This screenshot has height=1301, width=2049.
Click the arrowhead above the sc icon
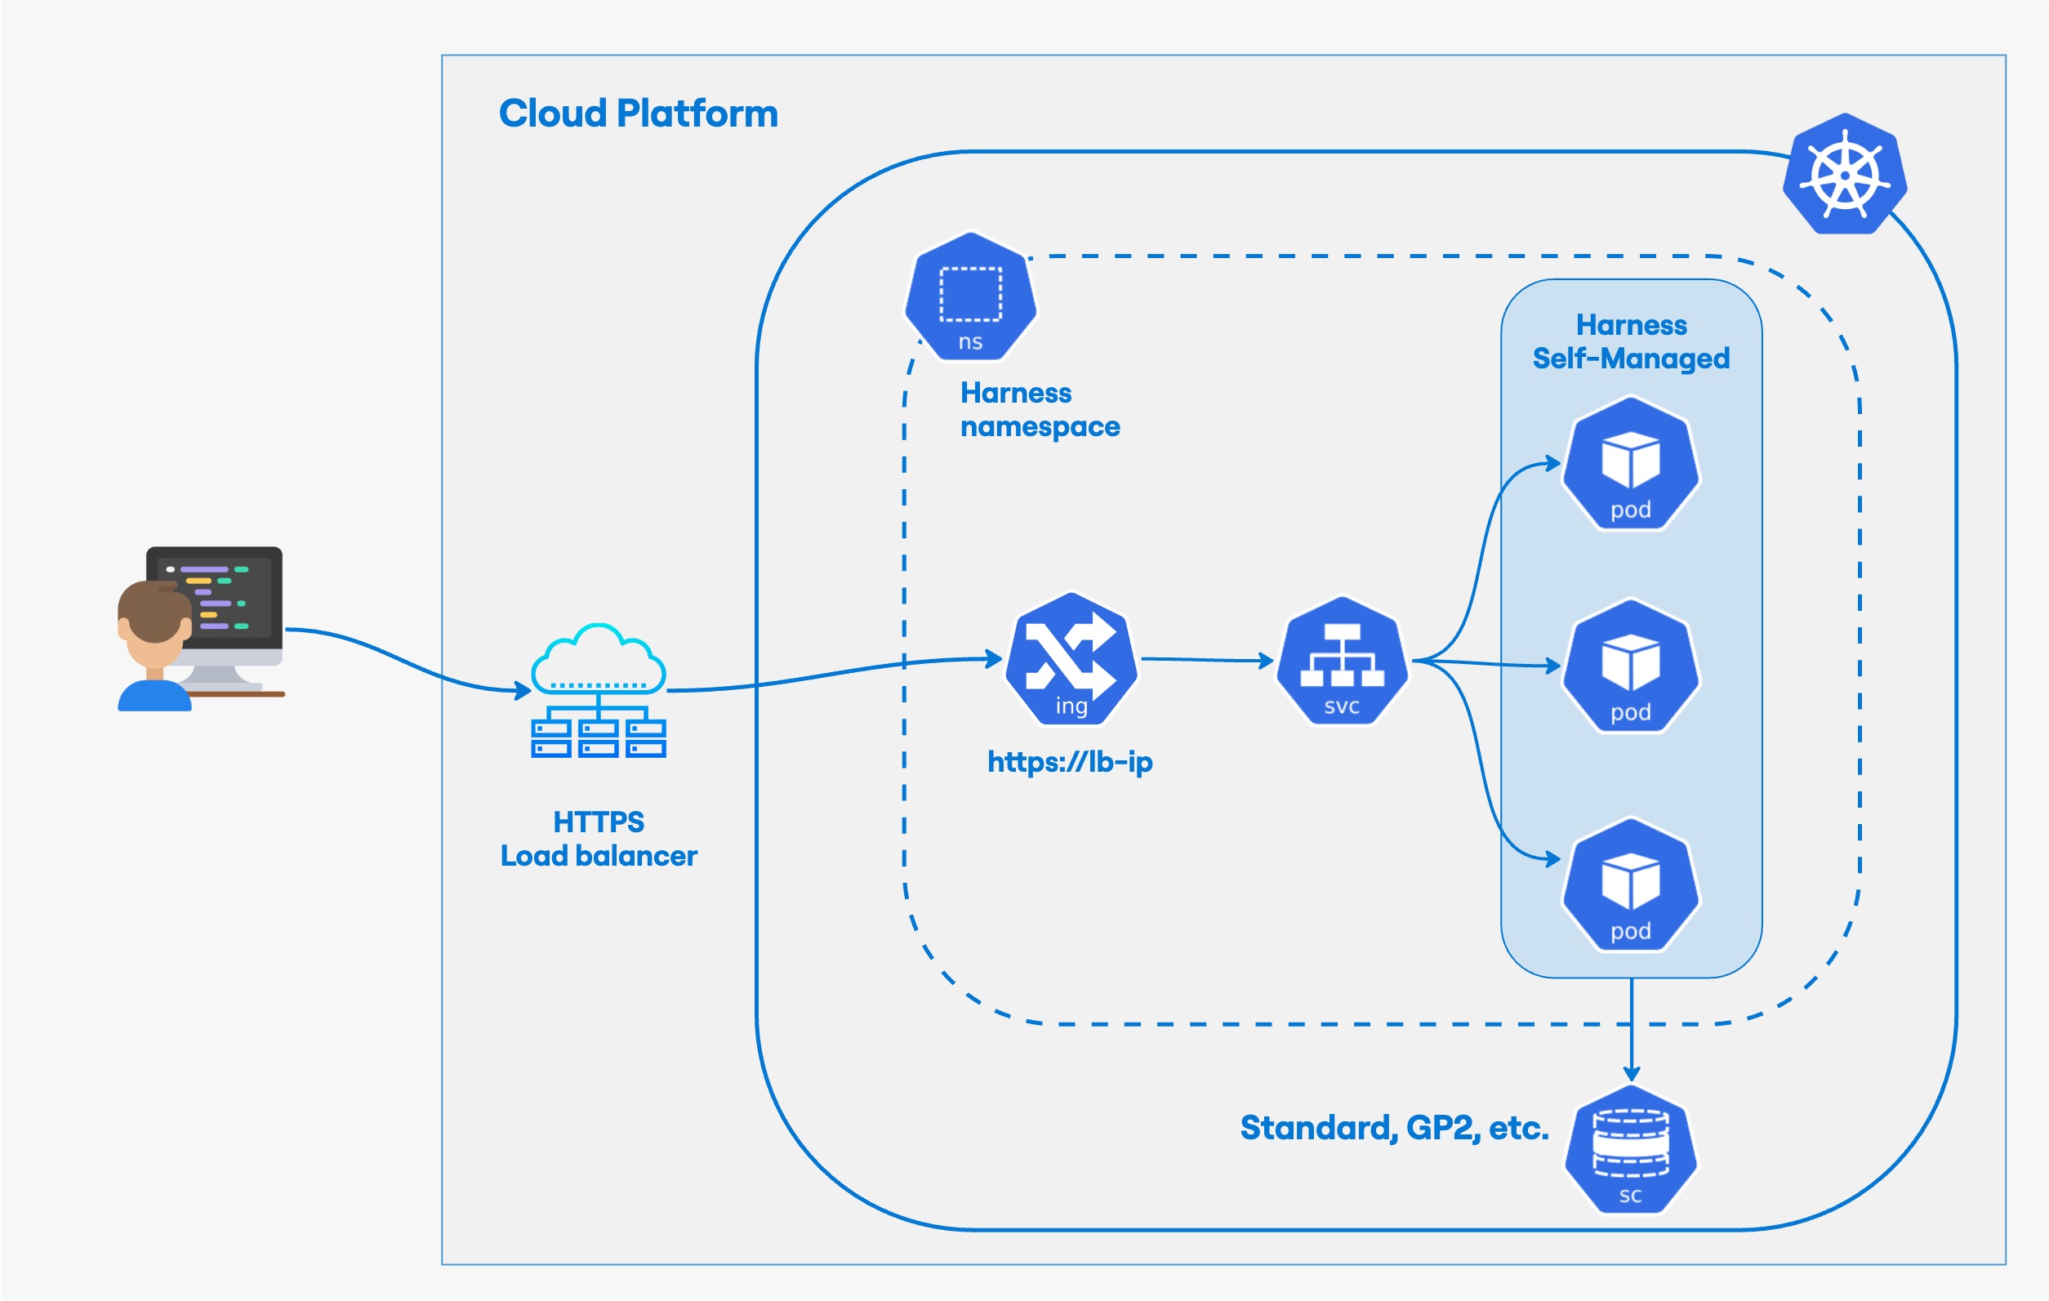[x=1631, y=1073]
